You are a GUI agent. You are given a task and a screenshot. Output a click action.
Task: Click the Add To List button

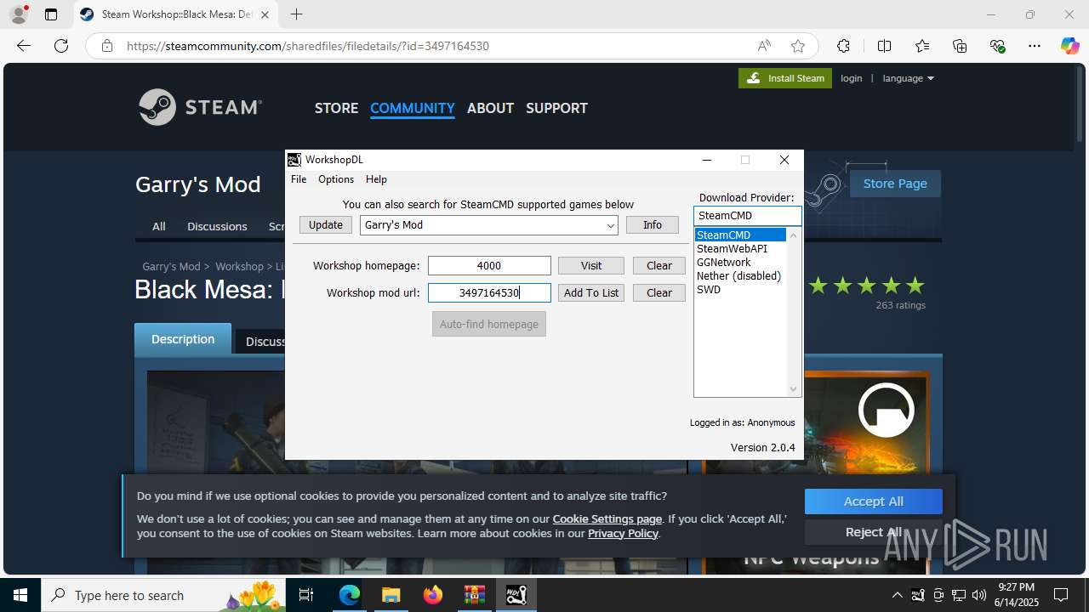point(591,293)
